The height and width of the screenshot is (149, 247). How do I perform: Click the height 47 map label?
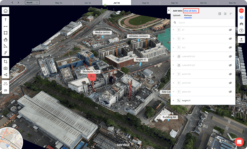(141, 60)
